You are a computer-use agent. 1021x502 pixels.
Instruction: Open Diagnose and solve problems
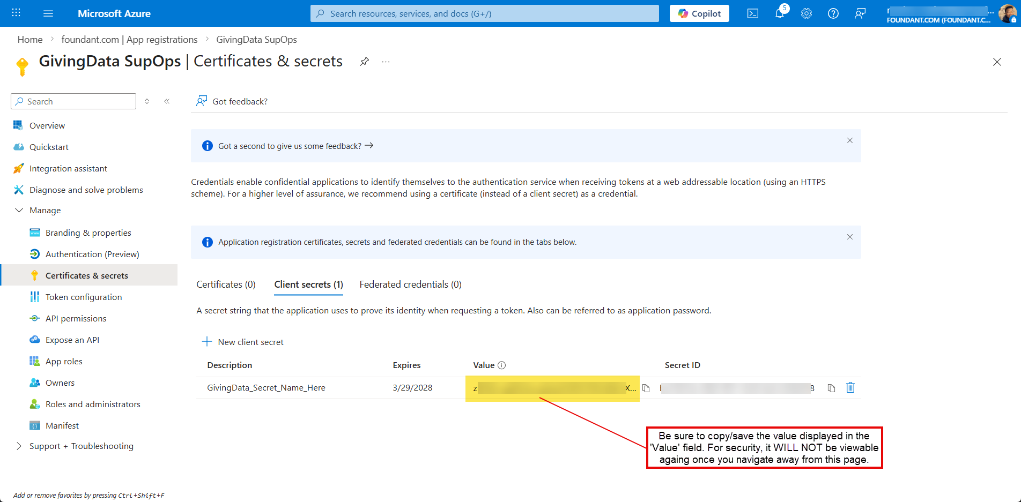pos(86,190)
